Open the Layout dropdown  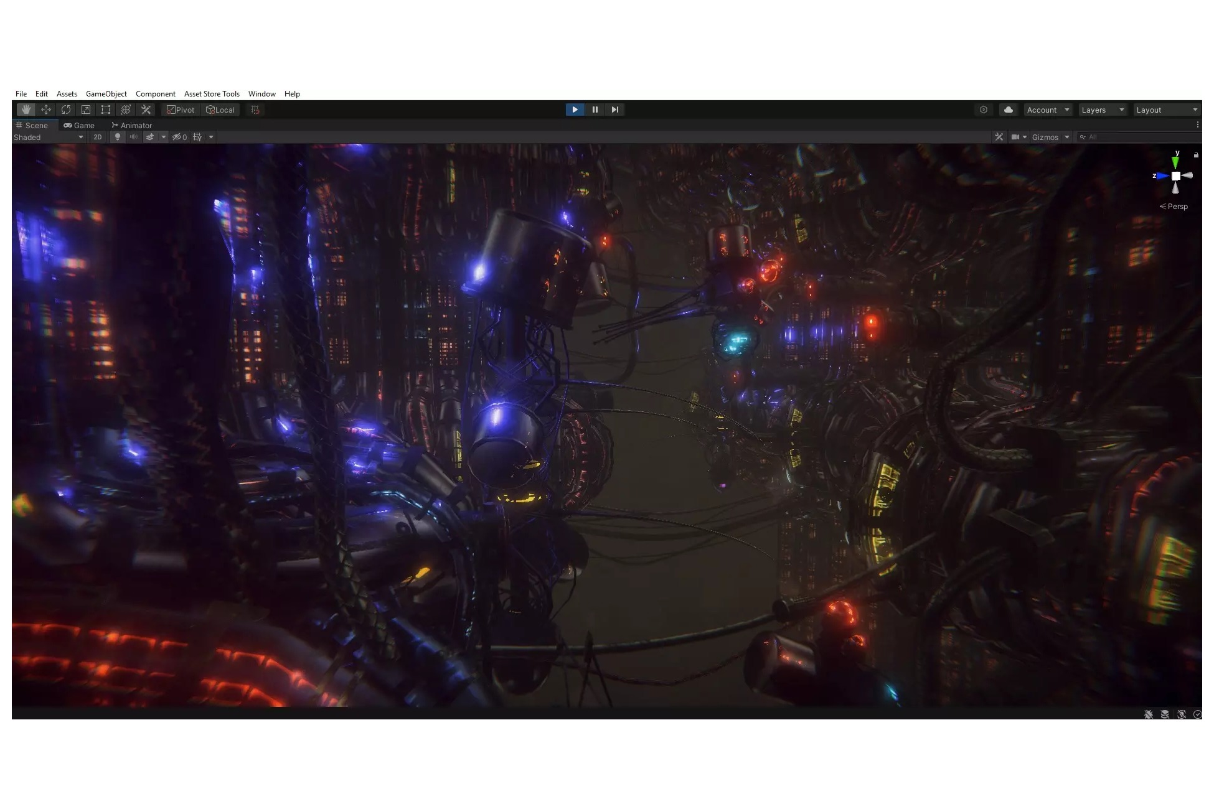click(x=1167, y=110)
